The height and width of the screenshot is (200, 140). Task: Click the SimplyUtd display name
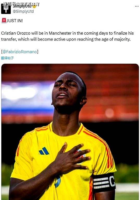pyautogui.click(x=22, y=6)
